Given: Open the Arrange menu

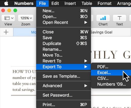Looking at the screenshot, I should point(124,4).
